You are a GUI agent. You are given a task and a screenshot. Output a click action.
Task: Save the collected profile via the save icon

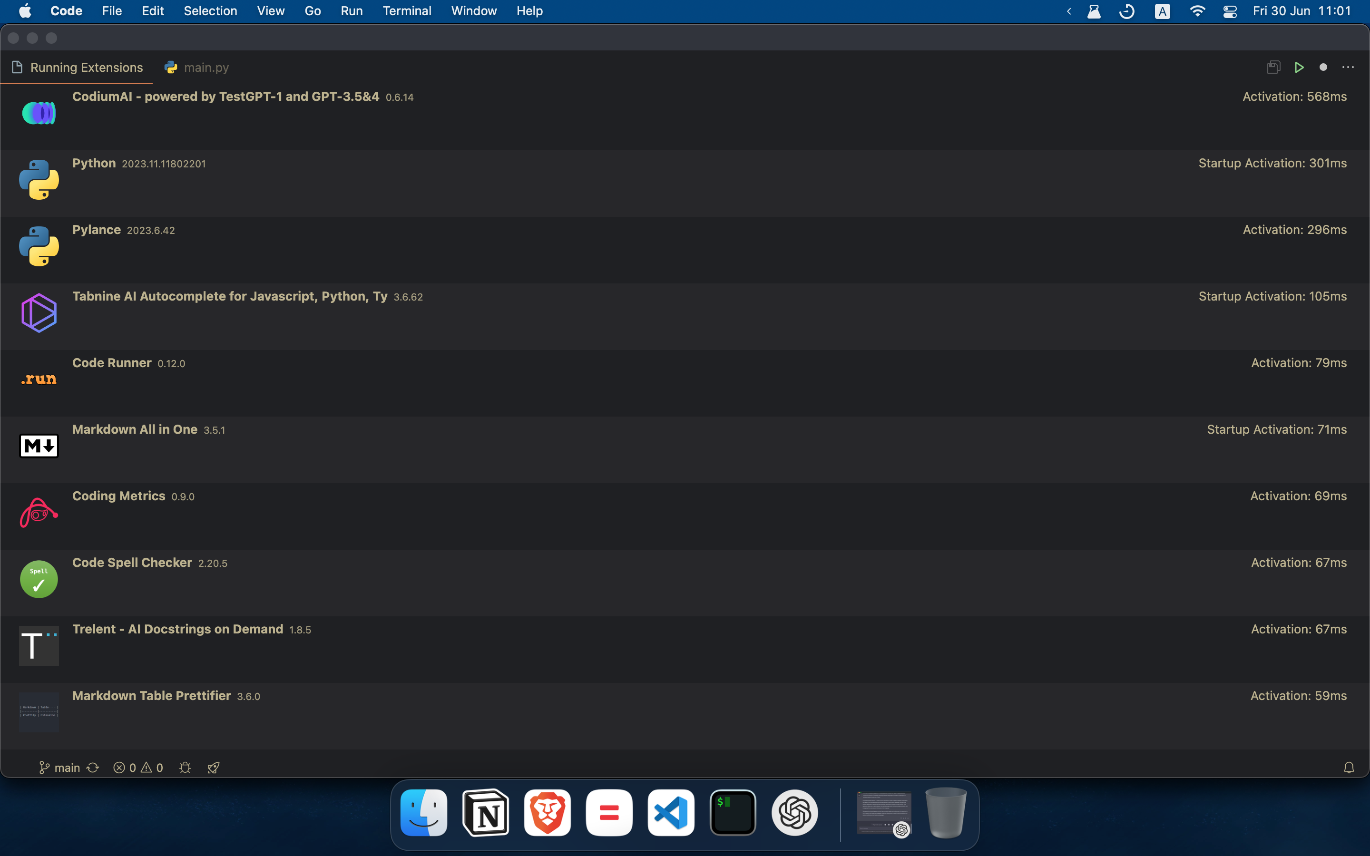tap(1273, 67)
